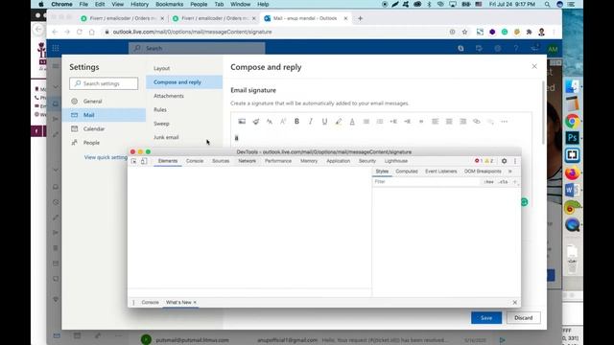Open DevTools settings gear
Screen dimensions: 614x345
[504, 161]
